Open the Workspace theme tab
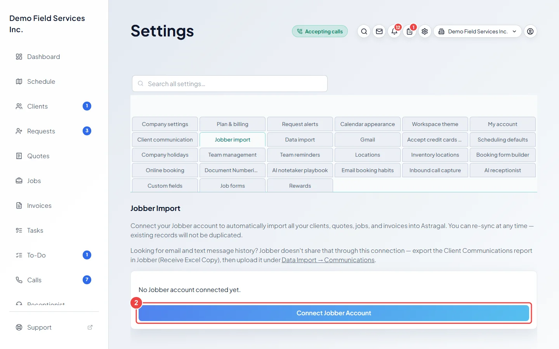 [435, 124]
